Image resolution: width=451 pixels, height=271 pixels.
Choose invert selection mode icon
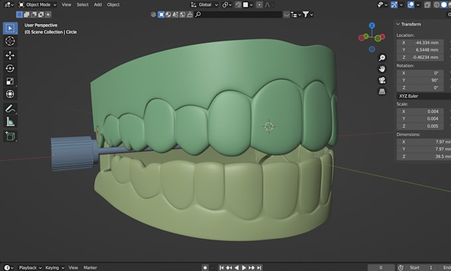pos(41,15)
